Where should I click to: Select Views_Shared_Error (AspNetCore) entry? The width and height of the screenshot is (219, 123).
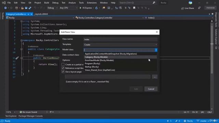120,70
